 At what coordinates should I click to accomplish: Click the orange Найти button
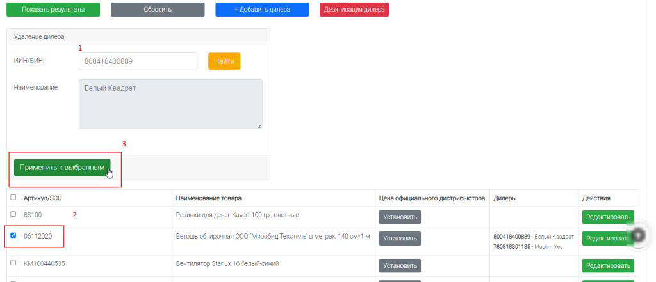click(x=224, y=61)
